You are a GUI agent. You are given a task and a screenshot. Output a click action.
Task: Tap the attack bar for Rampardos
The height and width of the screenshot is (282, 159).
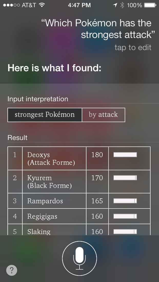tap(125, 201)
